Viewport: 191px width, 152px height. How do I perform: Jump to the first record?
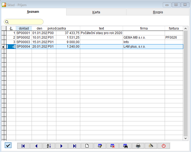tap(23, 146)
